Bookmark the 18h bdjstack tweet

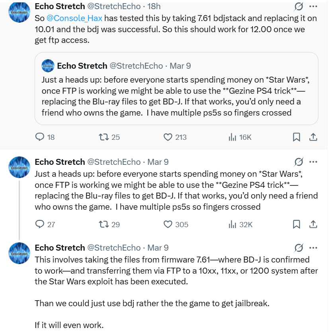297,137
